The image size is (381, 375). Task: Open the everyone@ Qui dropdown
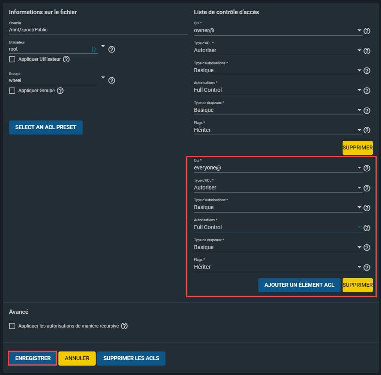[278, 167]
